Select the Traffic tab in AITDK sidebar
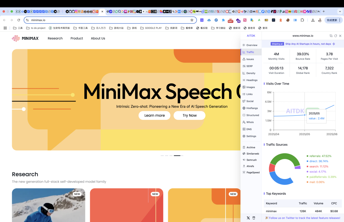 pyautogui.click(x=251, y=52)
